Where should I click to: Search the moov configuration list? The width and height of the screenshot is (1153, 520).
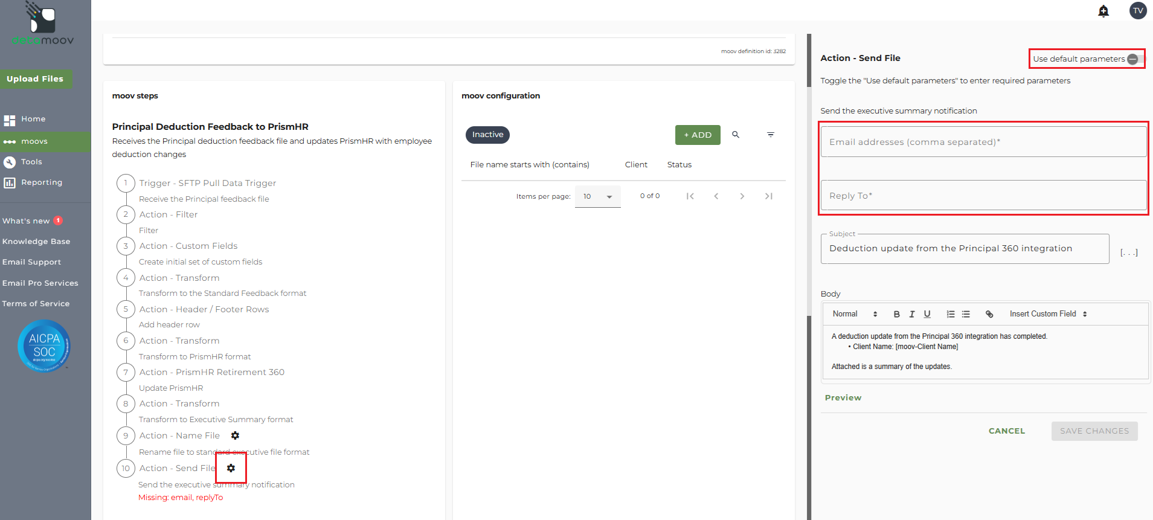tap(736, 135)
